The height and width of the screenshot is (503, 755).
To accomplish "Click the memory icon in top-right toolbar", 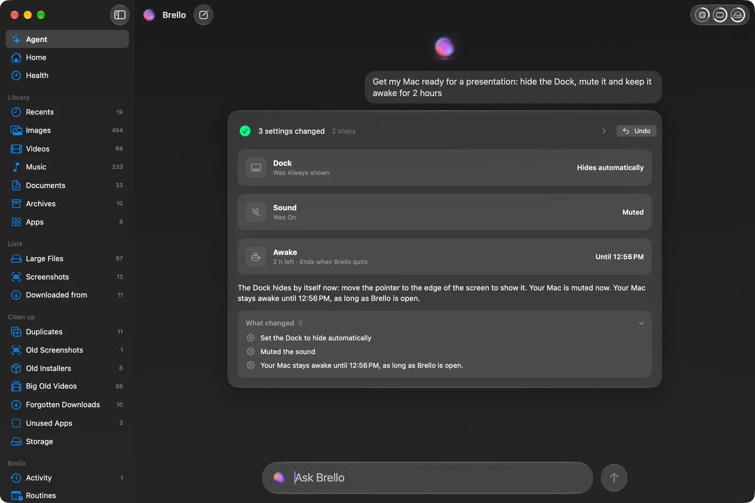I will 720,15.
